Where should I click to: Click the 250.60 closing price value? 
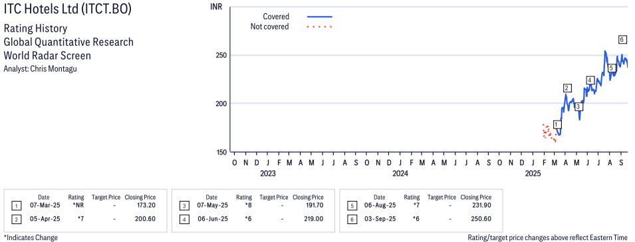click(x=482, y=219)
